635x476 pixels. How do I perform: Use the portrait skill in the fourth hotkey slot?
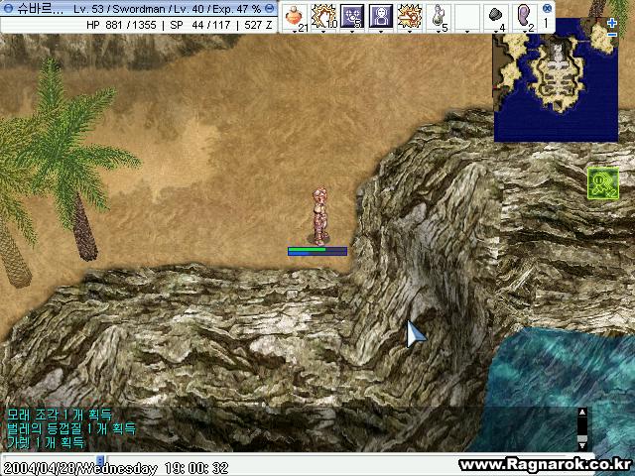coord(381,16)
